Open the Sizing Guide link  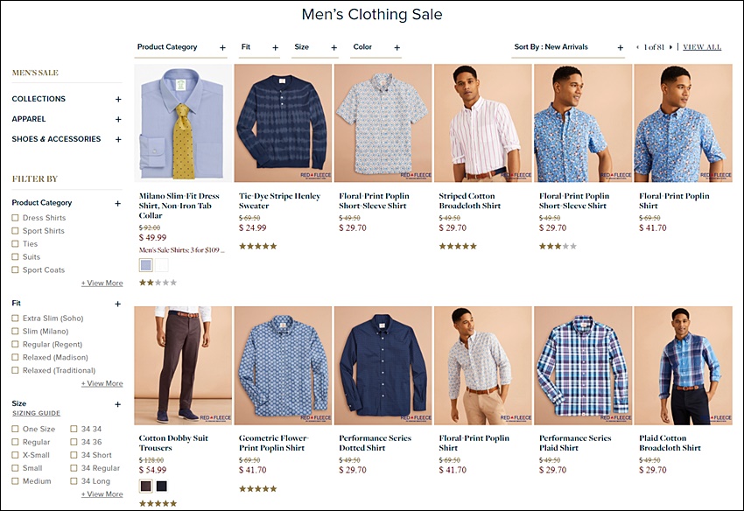point(37,413)
